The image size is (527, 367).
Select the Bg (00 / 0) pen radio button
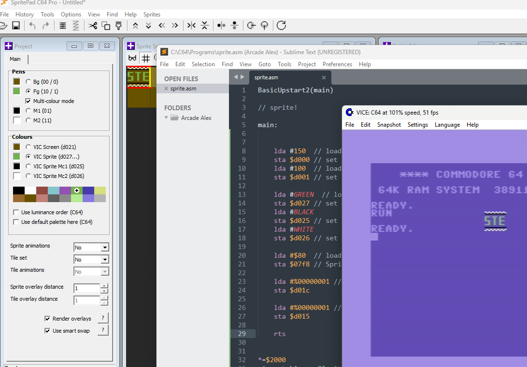point(28,82)
